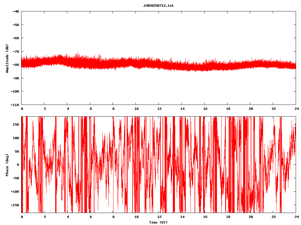This screenshot has width=301, height=225.
Task: Click the -70 amplitude tick label
Action: [x=16, y=52]
